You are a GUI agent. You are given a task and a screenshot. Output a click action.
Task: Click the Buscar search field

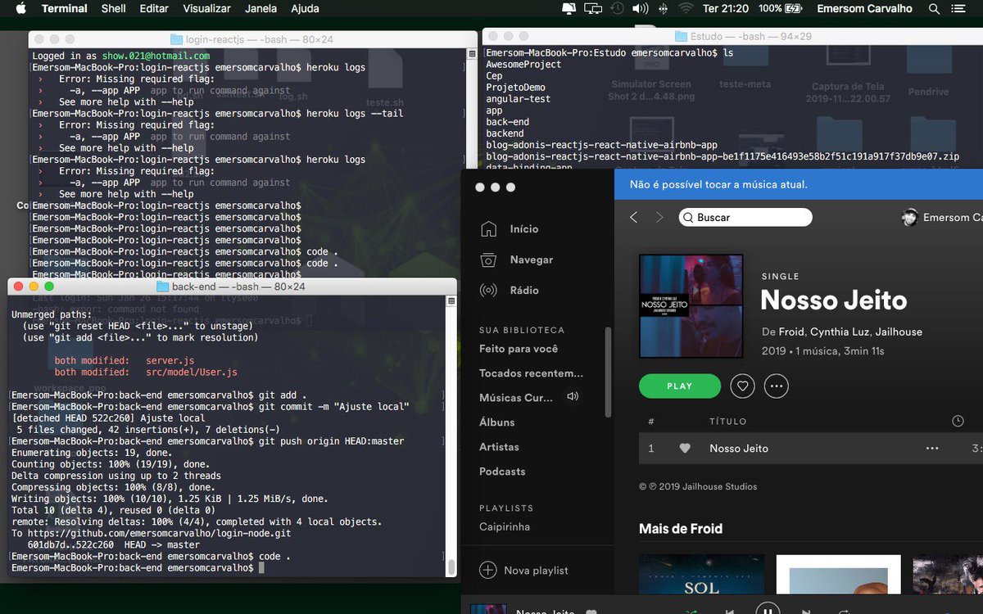[745, 218]
